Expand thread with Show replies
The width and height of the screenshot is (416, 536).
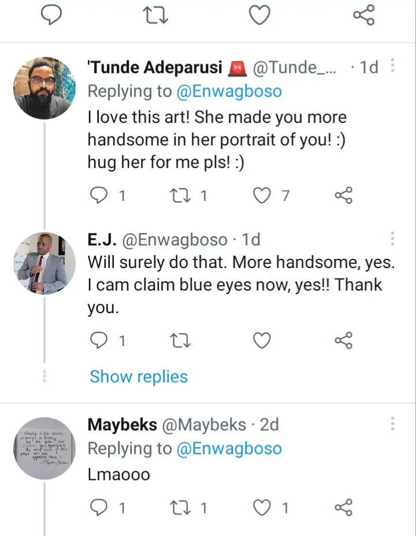tap(139, 377)
